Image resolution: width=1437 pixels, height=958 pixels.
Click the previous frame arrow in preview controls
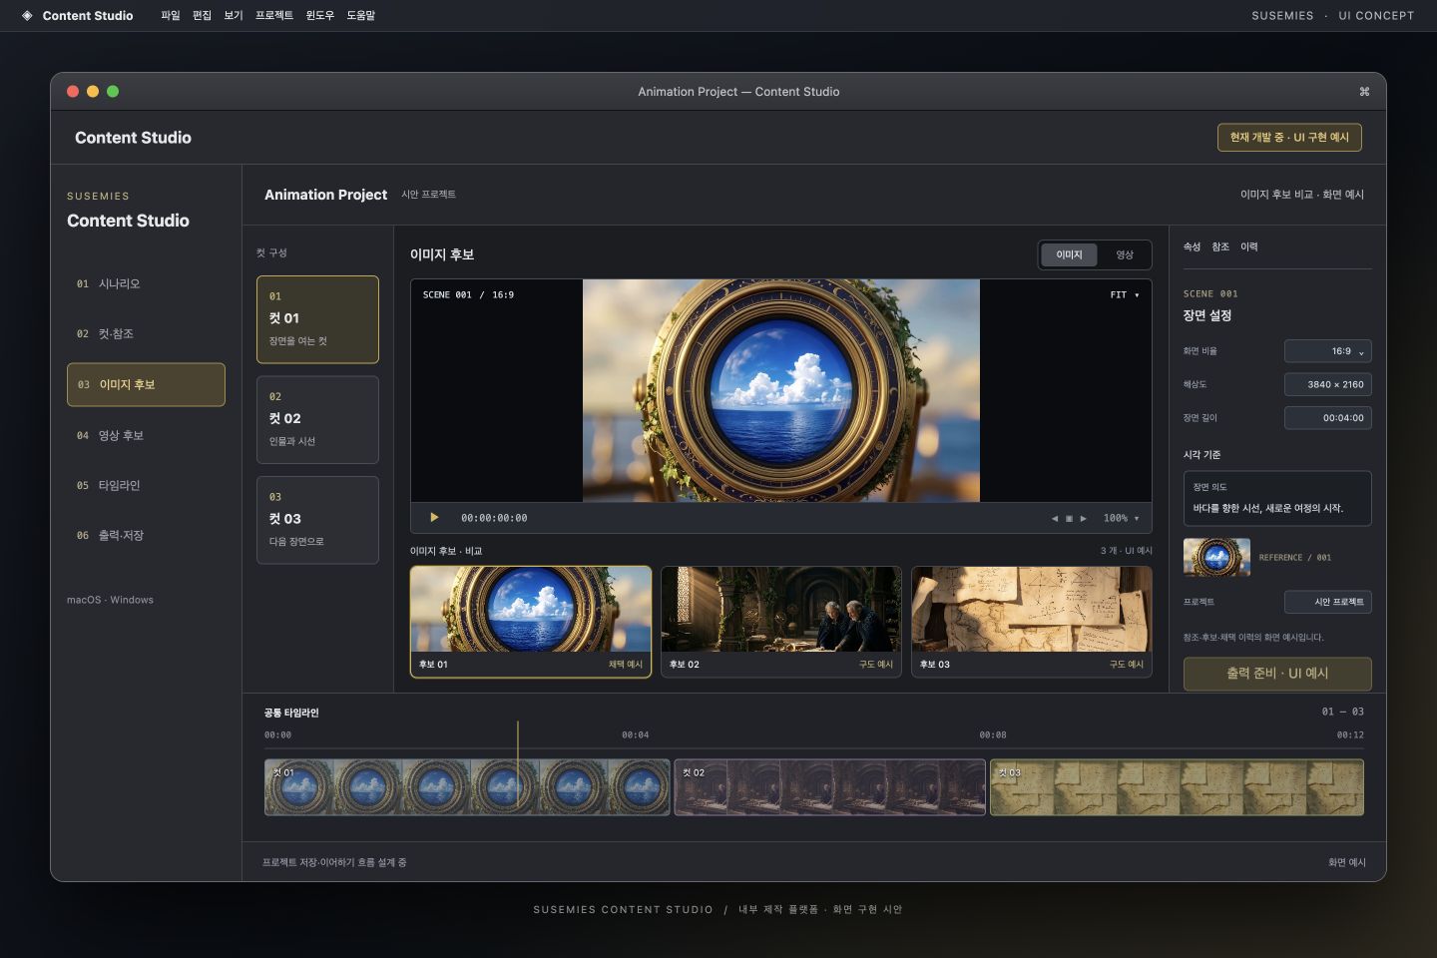1055,519
